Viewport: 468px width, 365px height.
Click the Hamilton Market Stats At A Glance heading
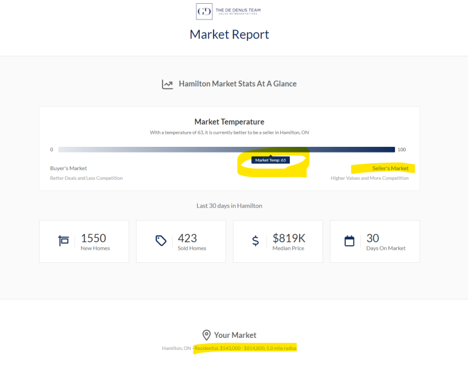point(237,84)
